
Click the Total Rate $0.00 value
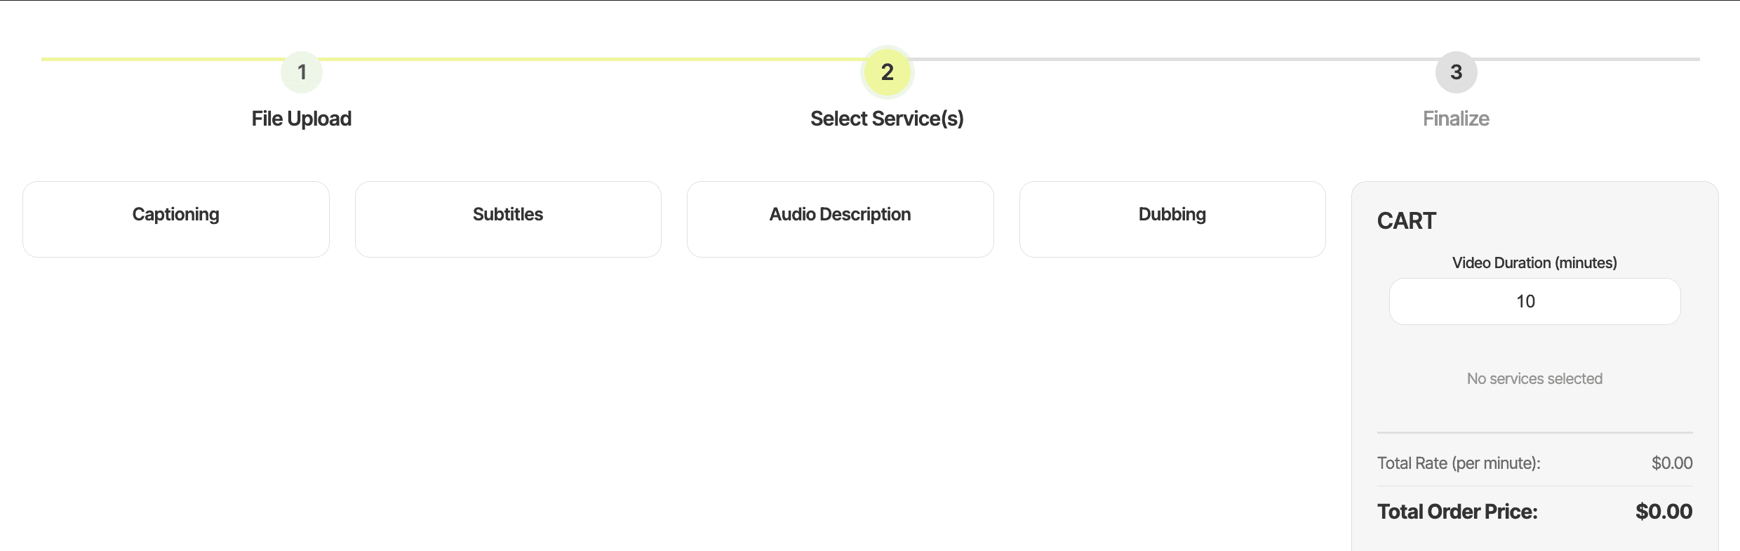pyautogui.click(x=1672, y=463)
